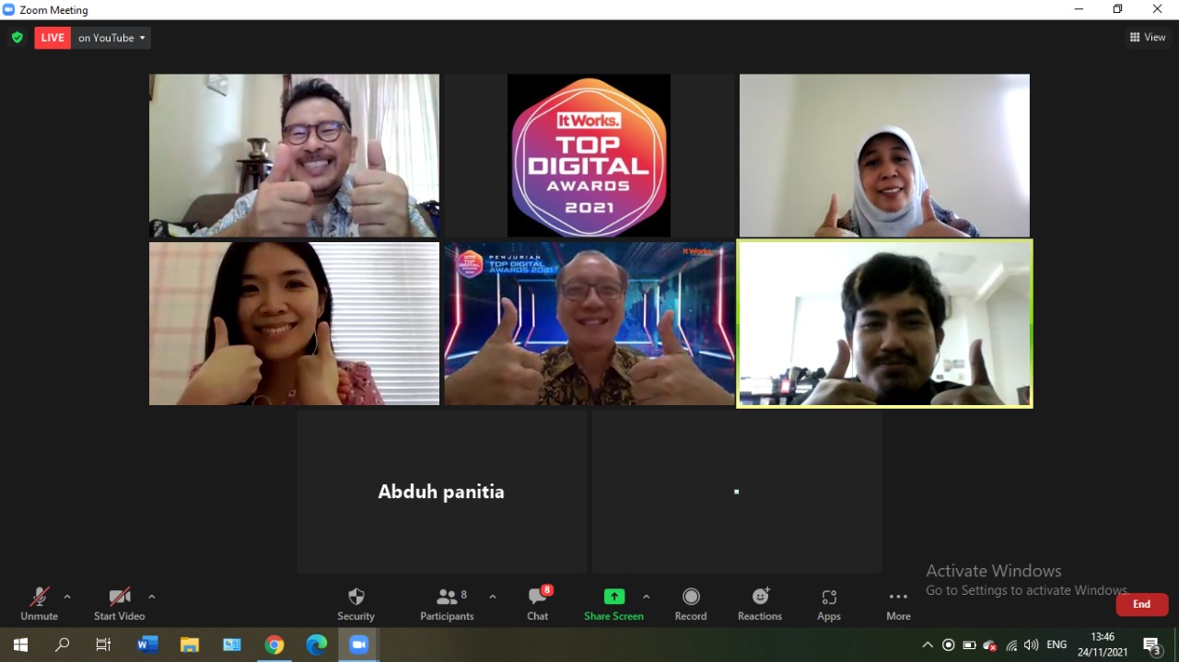The width and height of the screenshot is (1179, 662).
Task: Open the Chat panel
Action: (x=538, y=603)
